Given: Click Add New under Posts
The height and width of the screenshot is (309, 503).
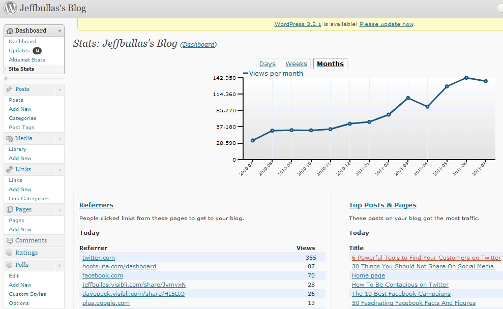Looking at the screenshot, I should tap(20, 109).
